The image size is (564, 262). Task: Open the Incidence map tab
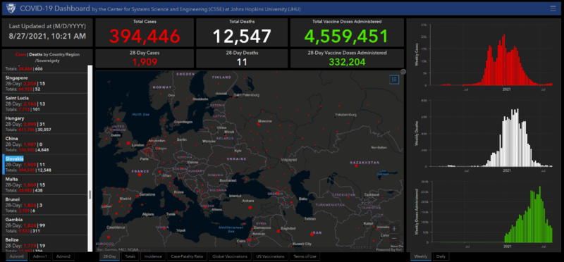click(x=153, y=256)
